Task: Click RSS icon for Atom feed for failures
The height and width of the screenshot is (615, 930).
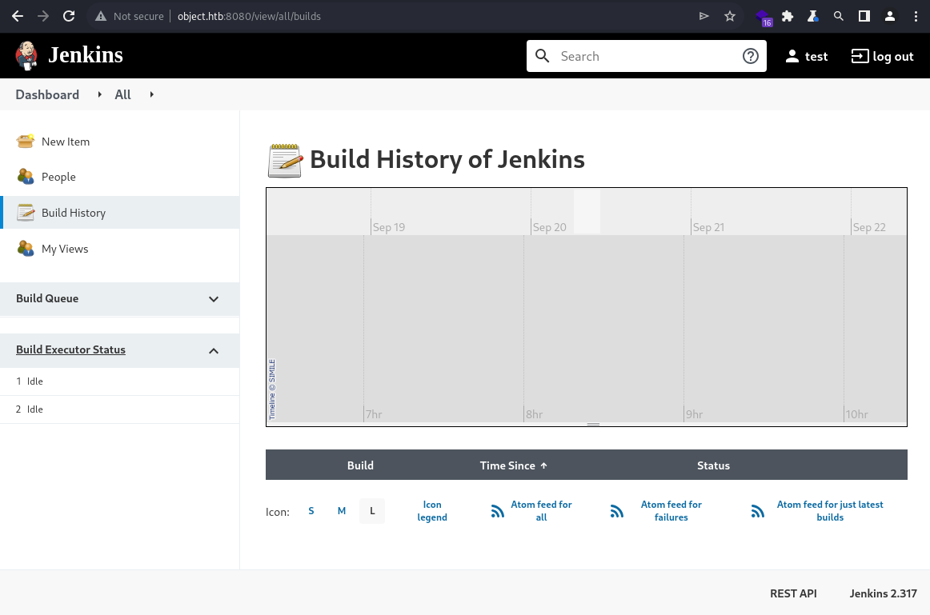Action: (x=617, y=511)
